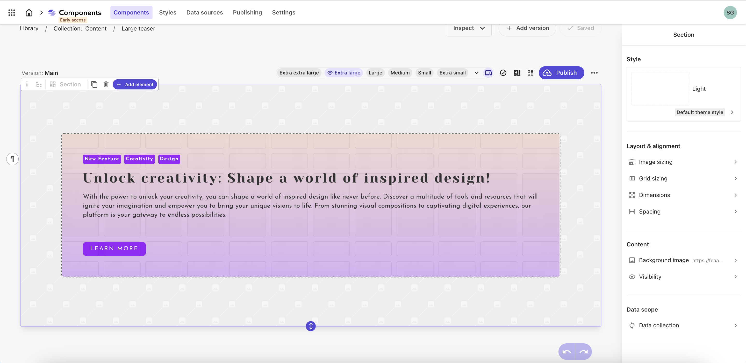Open the Publishing menu
The width and height of the screenshot is (746, 363).
click(247, 12)
